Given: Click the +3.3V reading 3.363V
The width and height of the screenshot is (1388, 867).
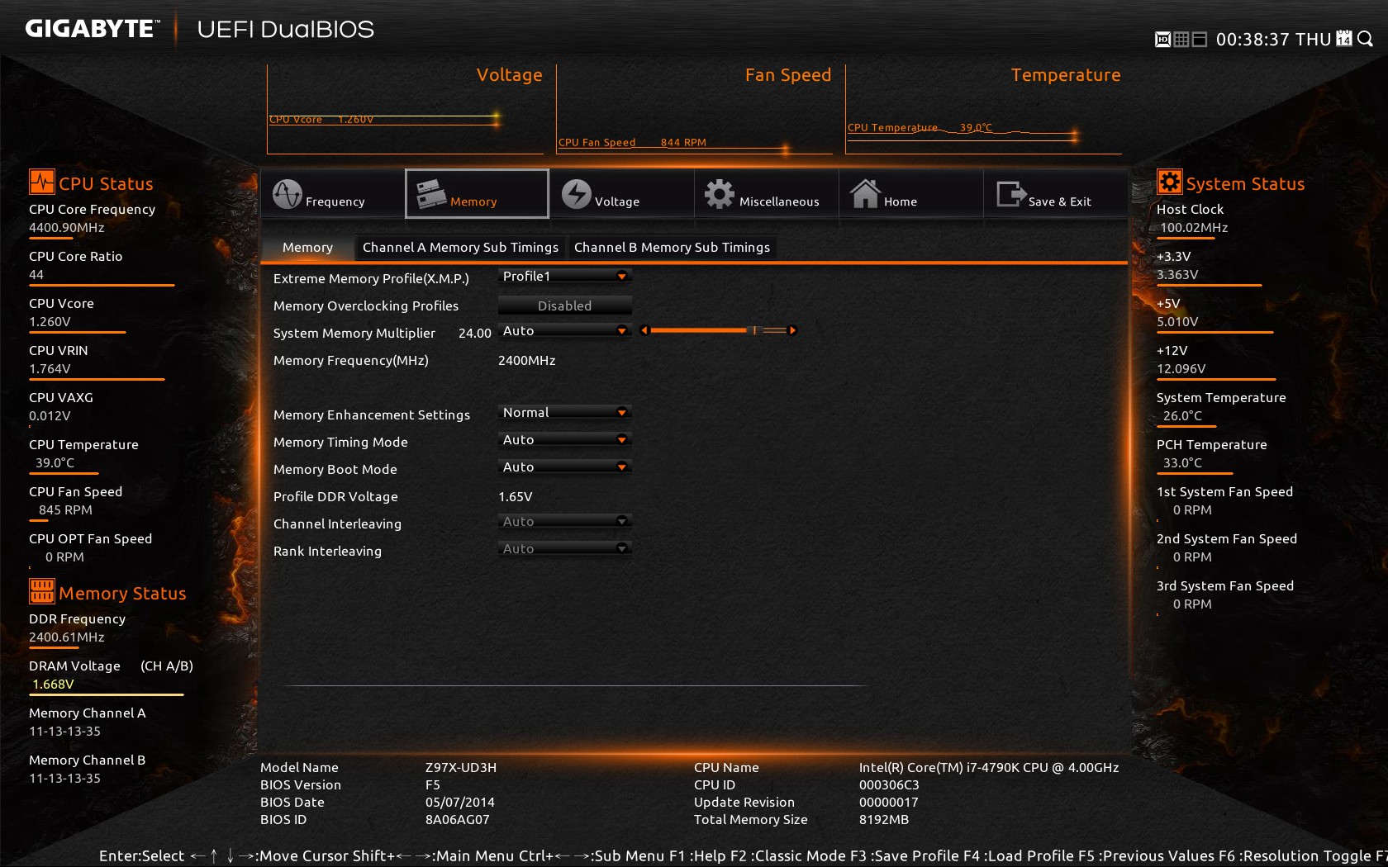Looking at the screenshot, I should pyautogui.click(x=1177, y=275).
